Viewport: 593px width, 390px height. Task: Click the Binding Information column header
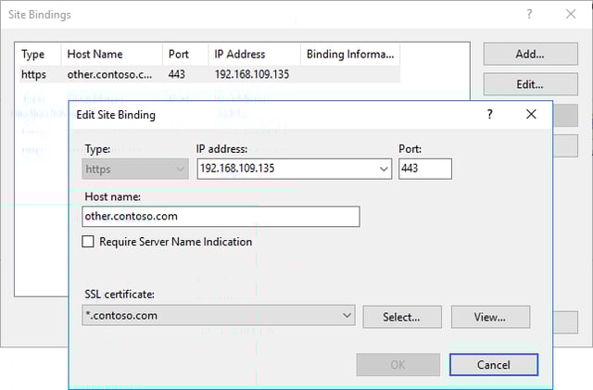(x=350, y=55)
